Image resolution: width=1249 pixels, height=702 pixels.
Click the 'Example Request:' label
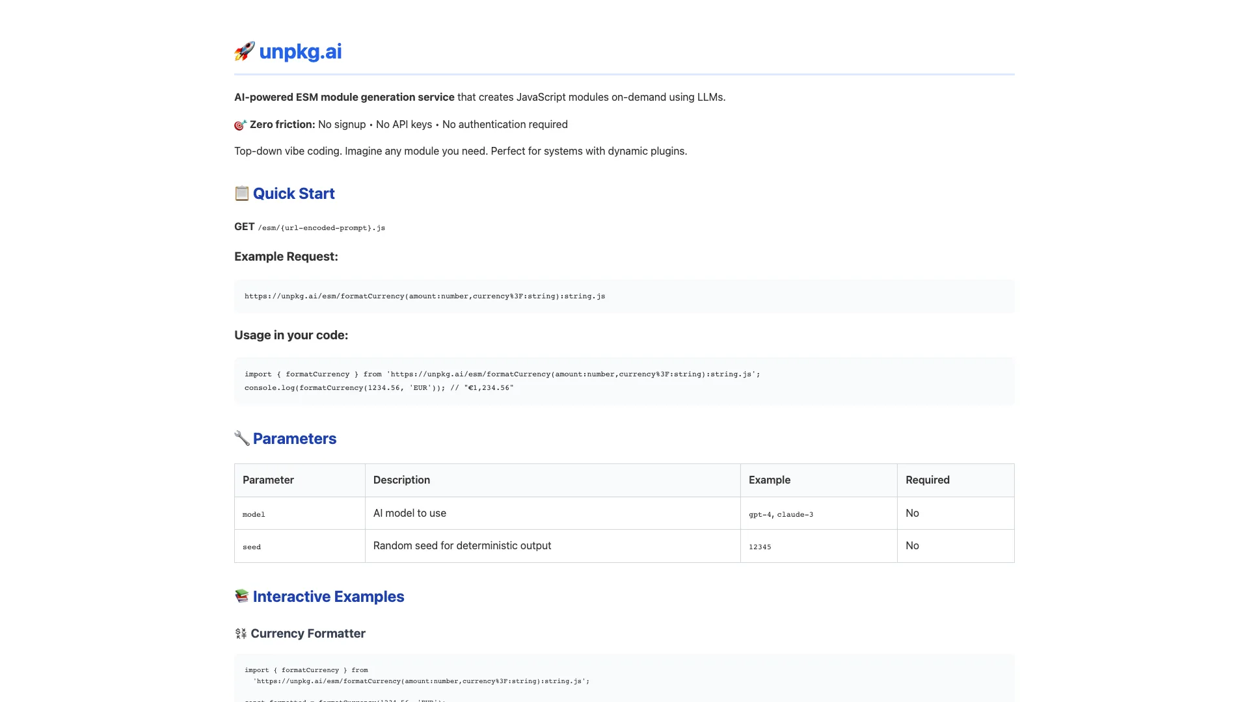click(x=286, y=257)
